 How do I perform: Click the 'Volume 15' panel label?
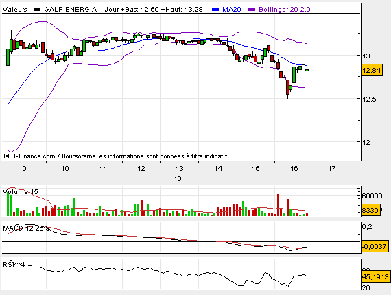[21, 192]
